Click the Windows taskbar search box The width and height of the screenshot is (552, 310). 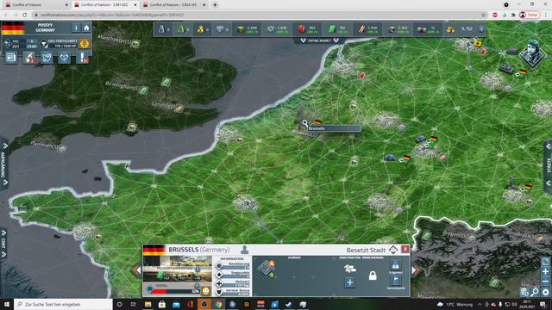(x=63, y=304)
